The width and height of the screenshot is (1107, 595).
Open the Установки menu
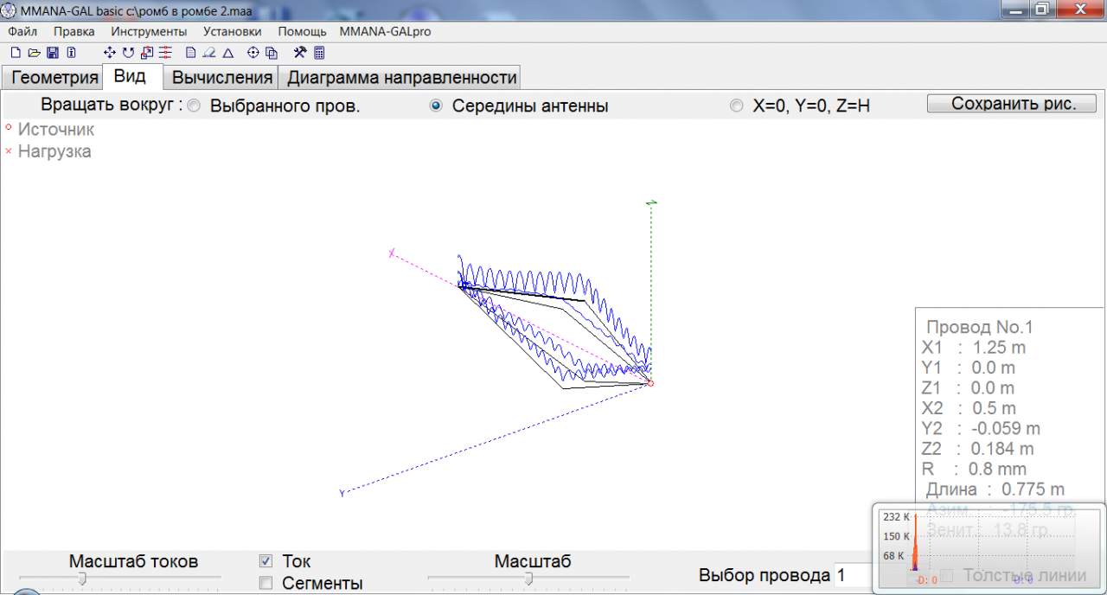pyautogui.click(x=233, y=31)
